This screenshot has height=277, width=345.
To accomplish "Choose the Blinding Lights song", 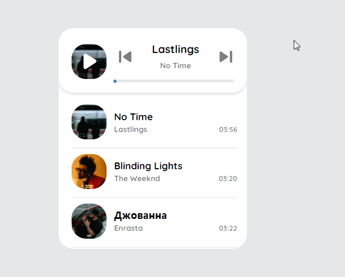I will coord(148,166).
